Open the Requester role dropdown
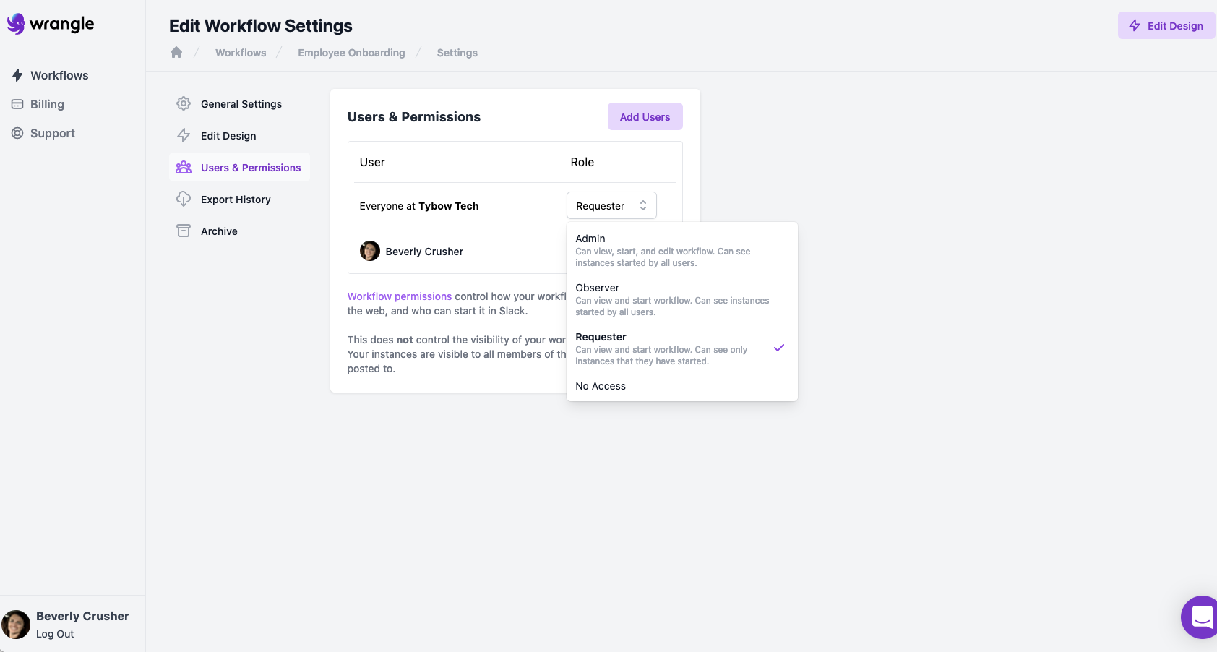This screenshot has width=1217, height=652. [x=611, y=205]
